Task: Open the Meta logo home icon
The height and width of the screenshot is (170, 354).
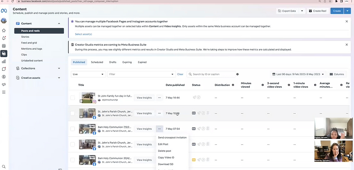Action: point(4,11)
